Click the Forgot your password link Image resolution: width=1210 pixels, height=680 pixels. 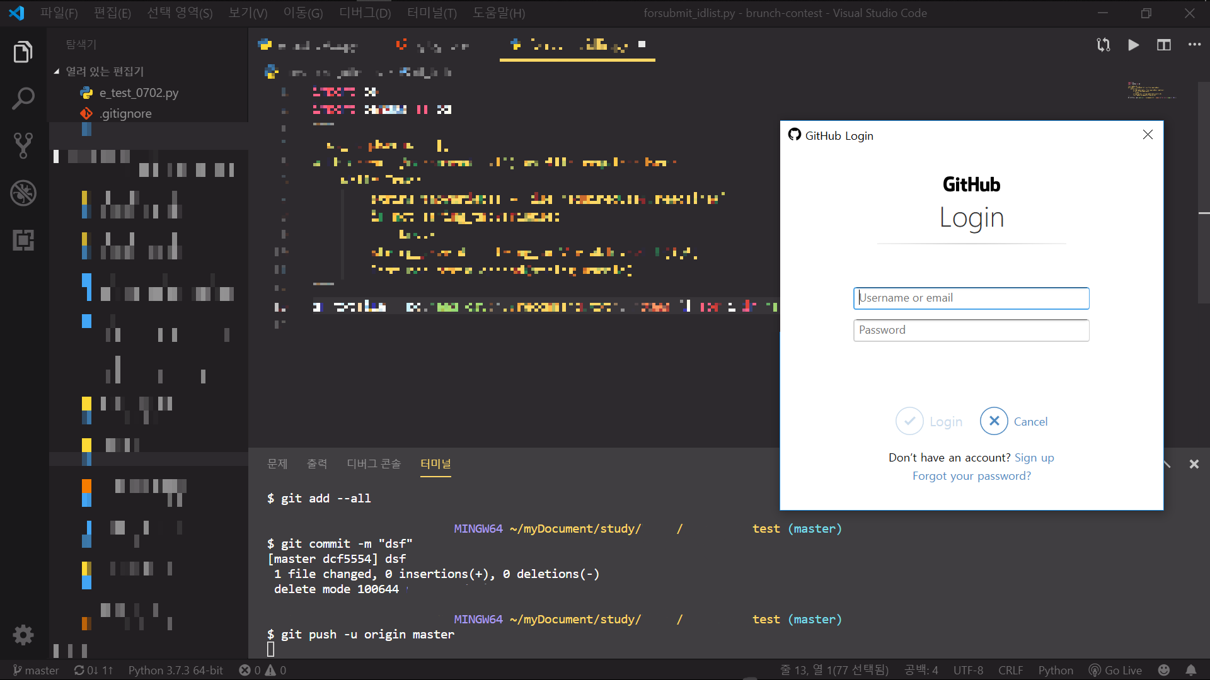(x=971, y=476)
